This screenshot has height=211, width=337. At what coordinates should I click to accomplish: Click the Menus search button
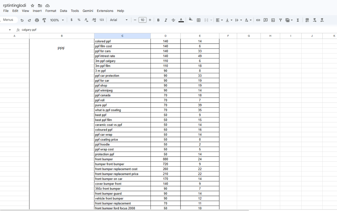pos(8,20)
